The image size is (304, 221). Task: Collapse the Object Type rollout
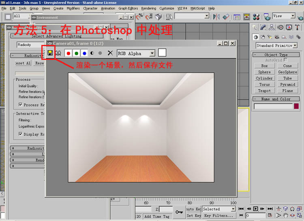tap(276, 55)
